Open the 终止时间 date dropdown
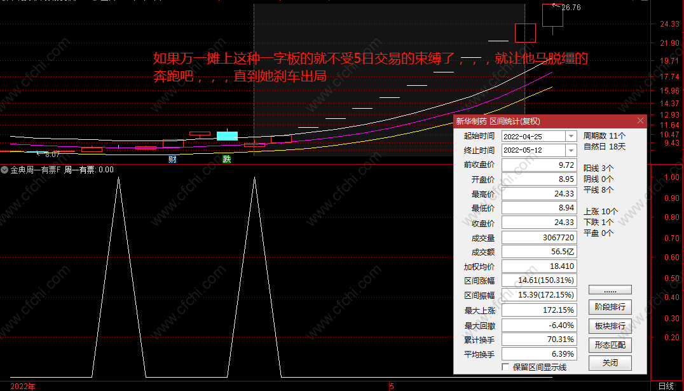The width and height of the screenshot is (684, 391). [571, 151]
